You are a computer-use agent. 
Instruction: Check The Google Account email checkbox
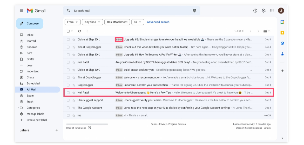coord(68,108)
